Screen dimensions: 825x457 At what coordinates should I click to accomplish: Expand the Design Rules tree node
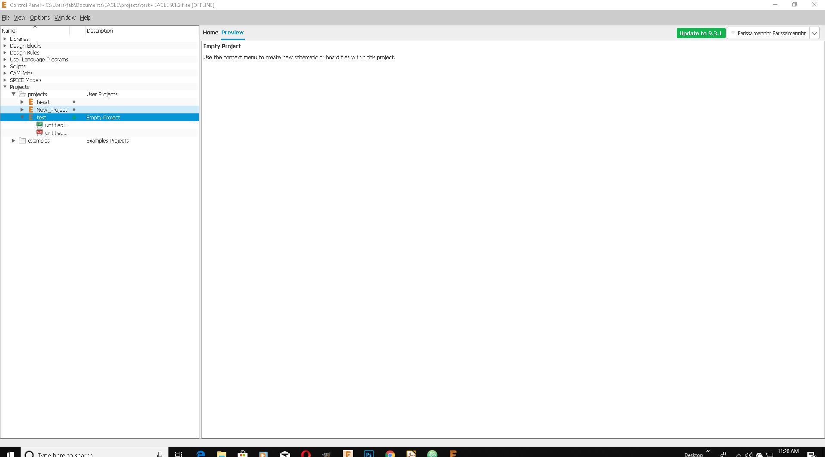5,53
